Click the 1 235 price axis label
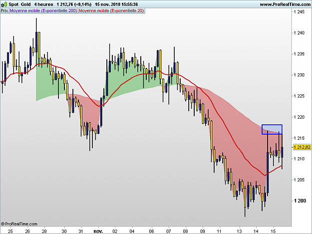The width and height of the screenshot is (312, 234). 299,54
